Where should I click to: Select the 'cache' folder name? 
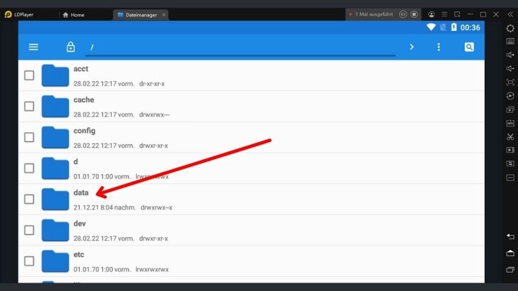84,100
